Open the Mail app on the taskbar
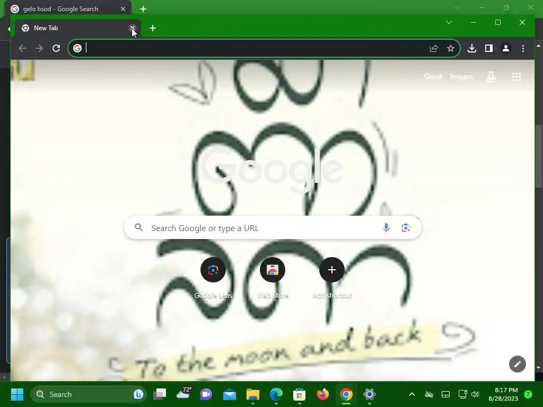543x407 pixels. tap(229, 394)
